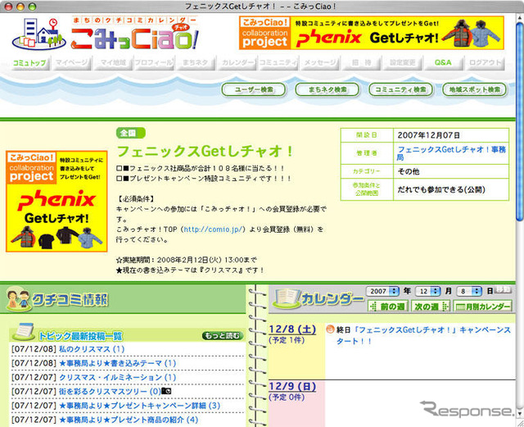
Task: Open the 12/9 (日) calendar date link
Action: pyautogui.click(x=292, y=387)
